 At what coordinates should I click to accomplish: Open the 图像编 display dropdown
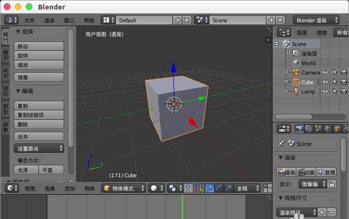pos(313,184)
